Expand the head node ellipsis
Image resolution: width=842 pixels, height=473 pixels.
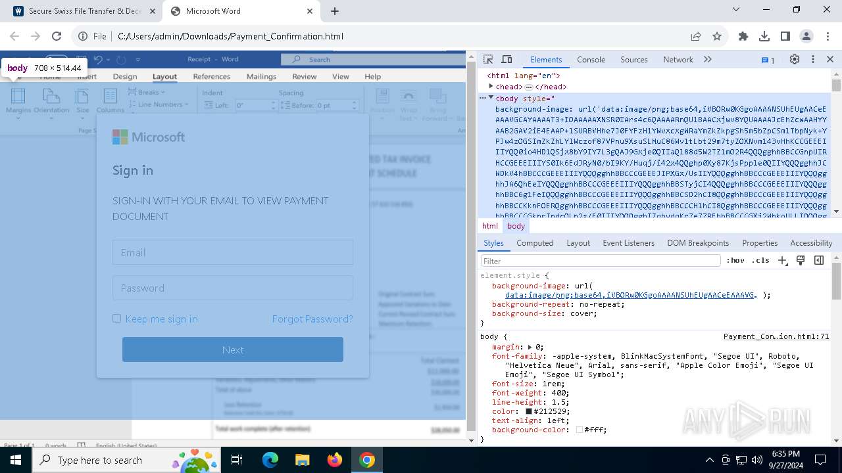click(528, 87)
